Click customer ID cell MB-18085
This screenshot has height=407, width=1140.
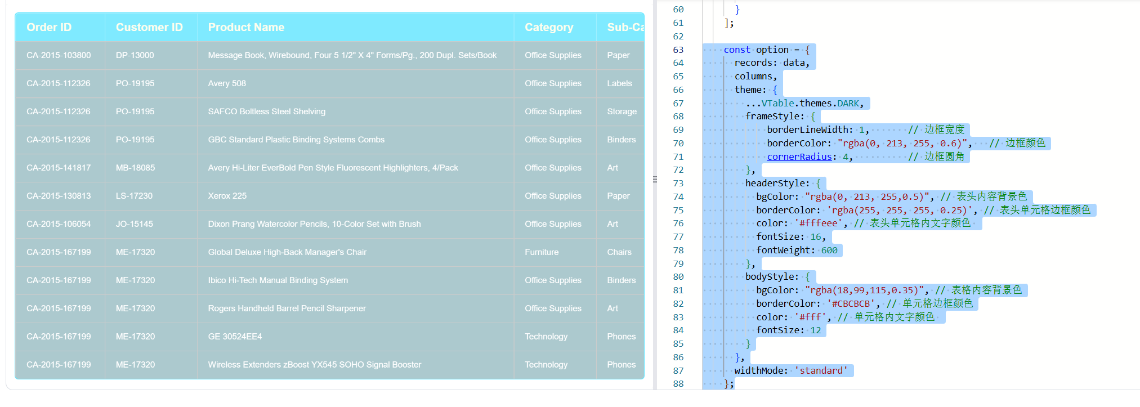pos(151,168)
